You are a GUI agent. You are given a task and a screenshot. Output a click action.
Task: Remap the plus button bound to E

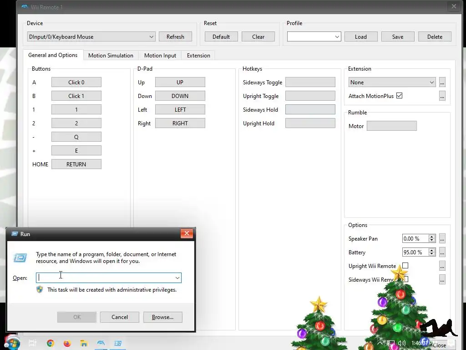click(76, 150)
